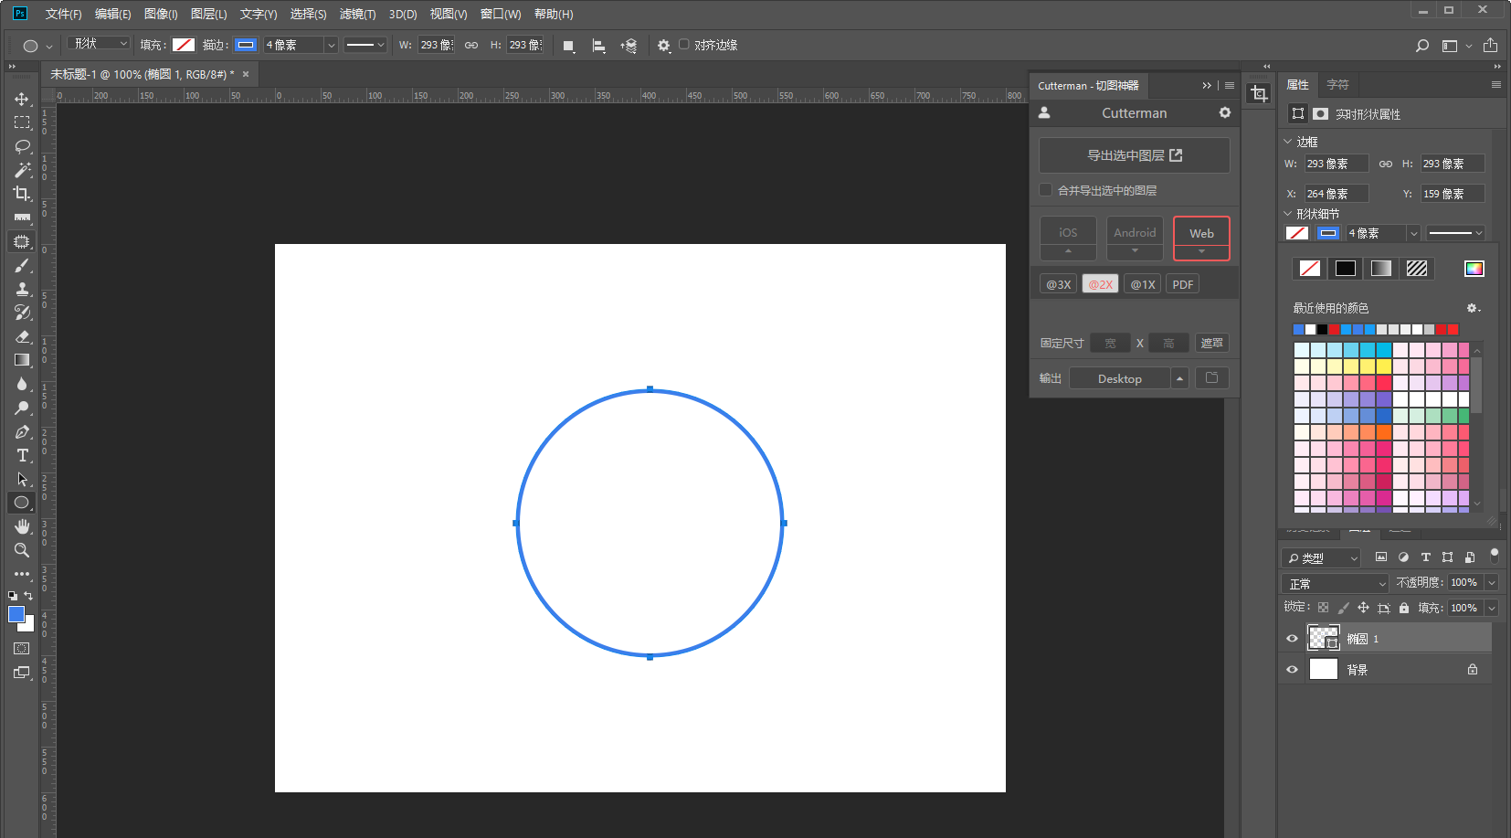Switch to the 属性 tab
Screen dimensions: 1511x838
pos(1298,84)
